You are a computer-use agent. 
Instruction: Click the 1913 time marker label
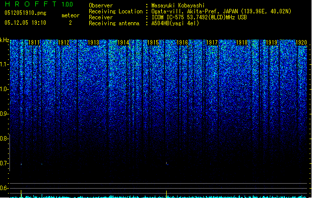pyautogui.click(x=93, y=43)
